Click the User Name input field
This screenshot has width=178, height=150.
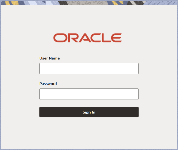coord(89,69)
